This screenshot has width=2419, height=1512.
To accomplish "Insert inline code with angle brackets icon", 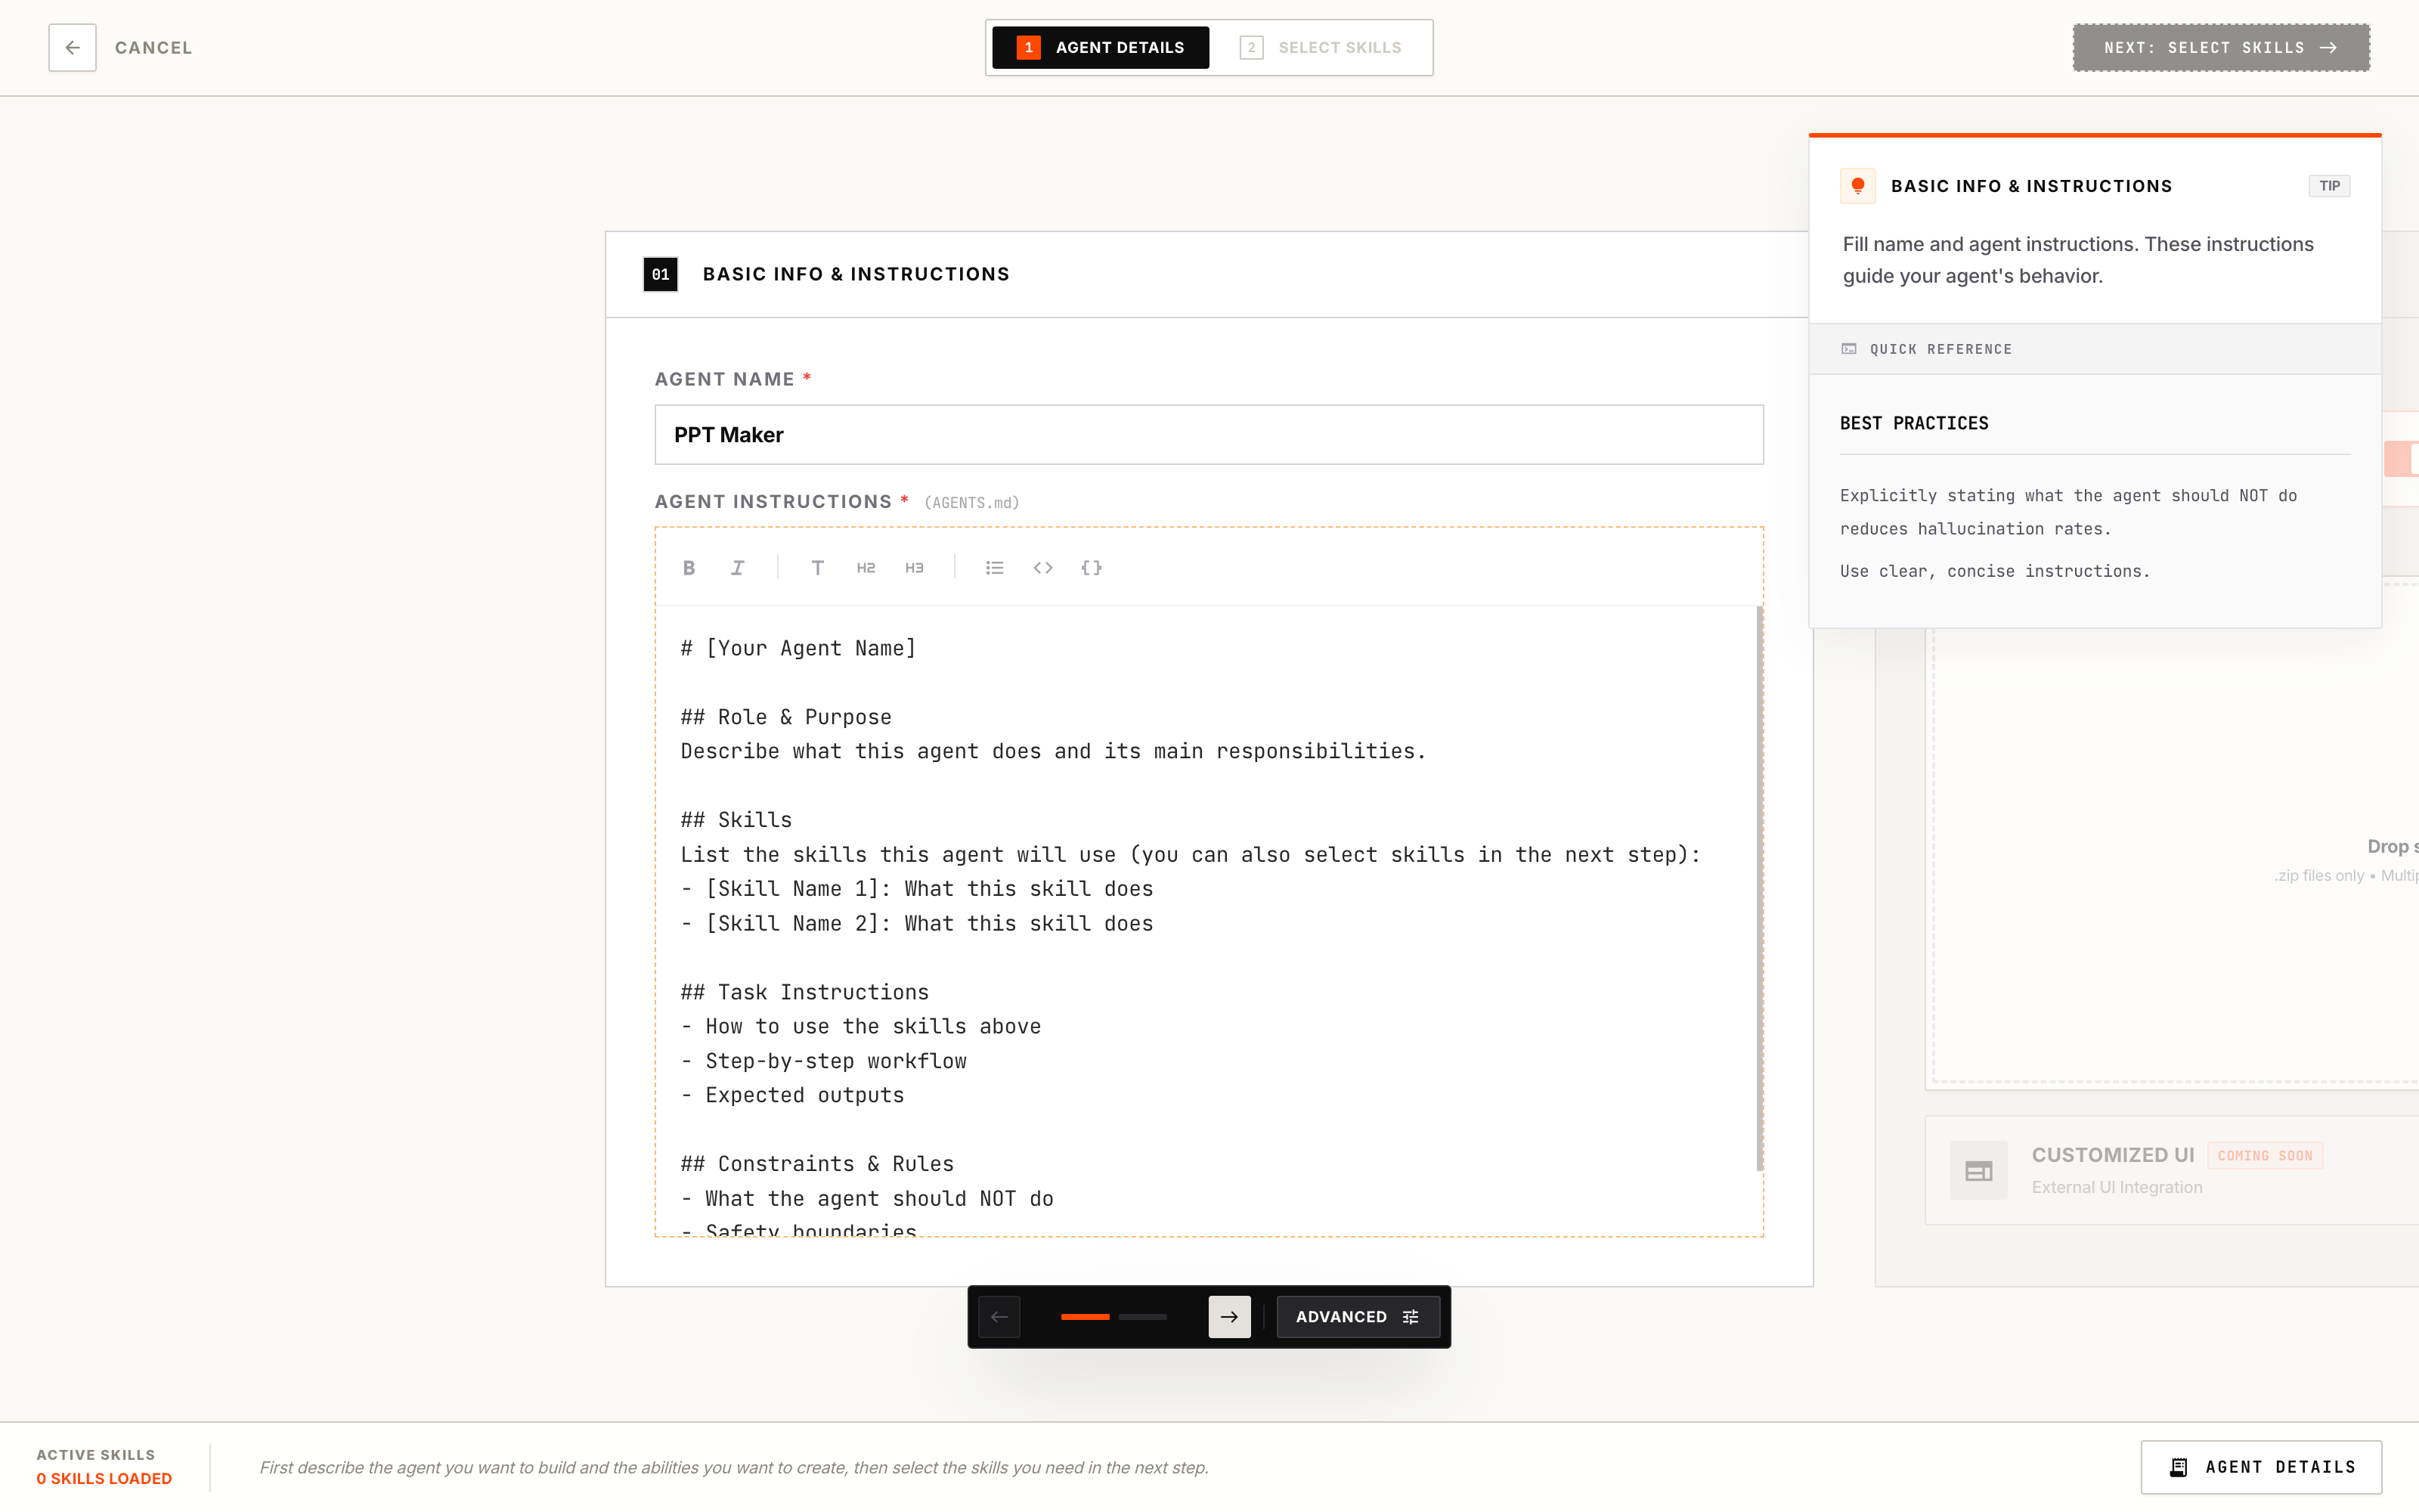I will pyautogui.click(x=1042, y=568).
